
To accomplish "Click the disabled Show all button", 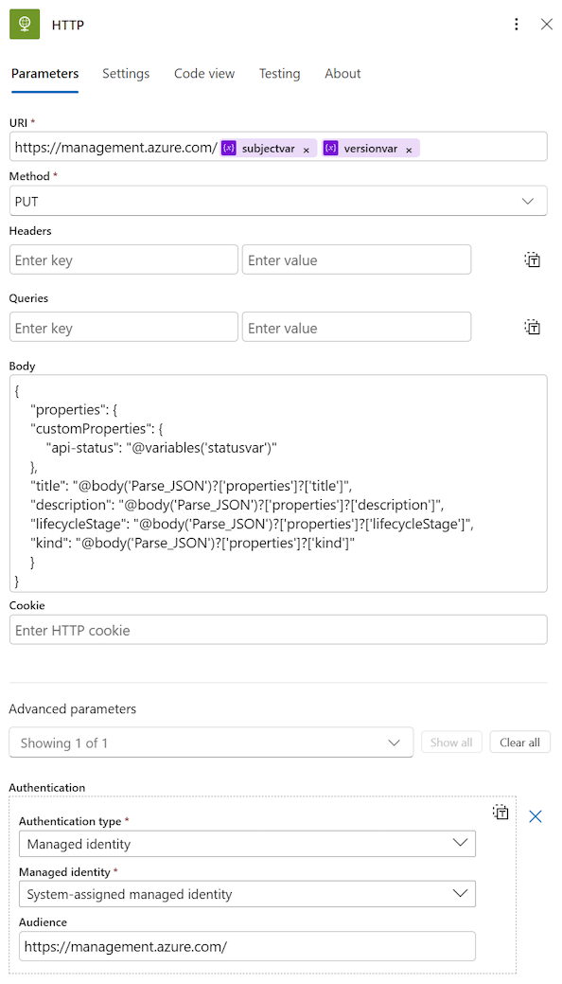I will 451,742.
